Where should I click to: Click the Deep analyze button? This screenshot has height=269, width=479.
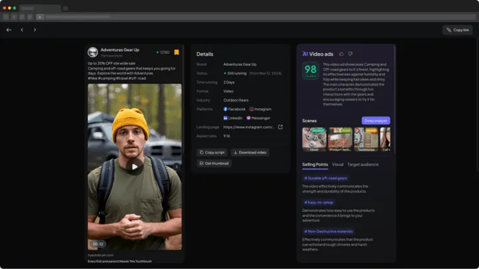376,121
